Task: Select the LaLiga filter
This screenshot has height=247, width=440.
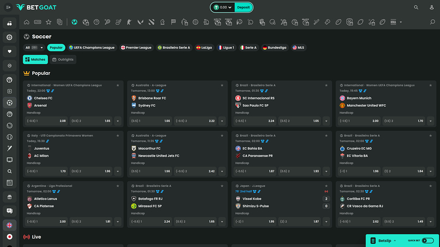Action: click(204, 48)
